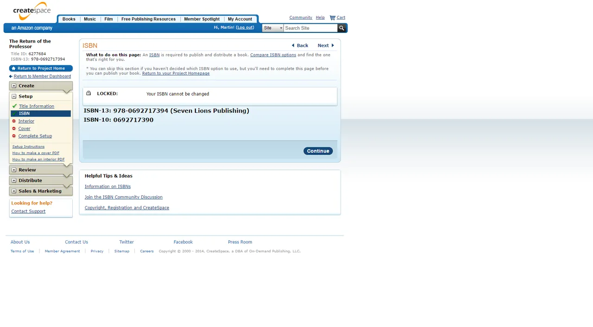Click the lock icon beside LOCKED
Viewport: 593px width, 327px height.
pos(88,93)
